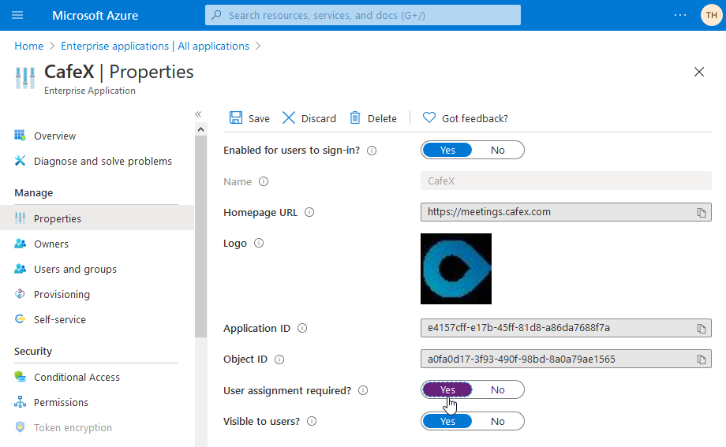Copy the Homepage URL value
The height and width of the screenshot is (447, 726).
tap(702, 212)
